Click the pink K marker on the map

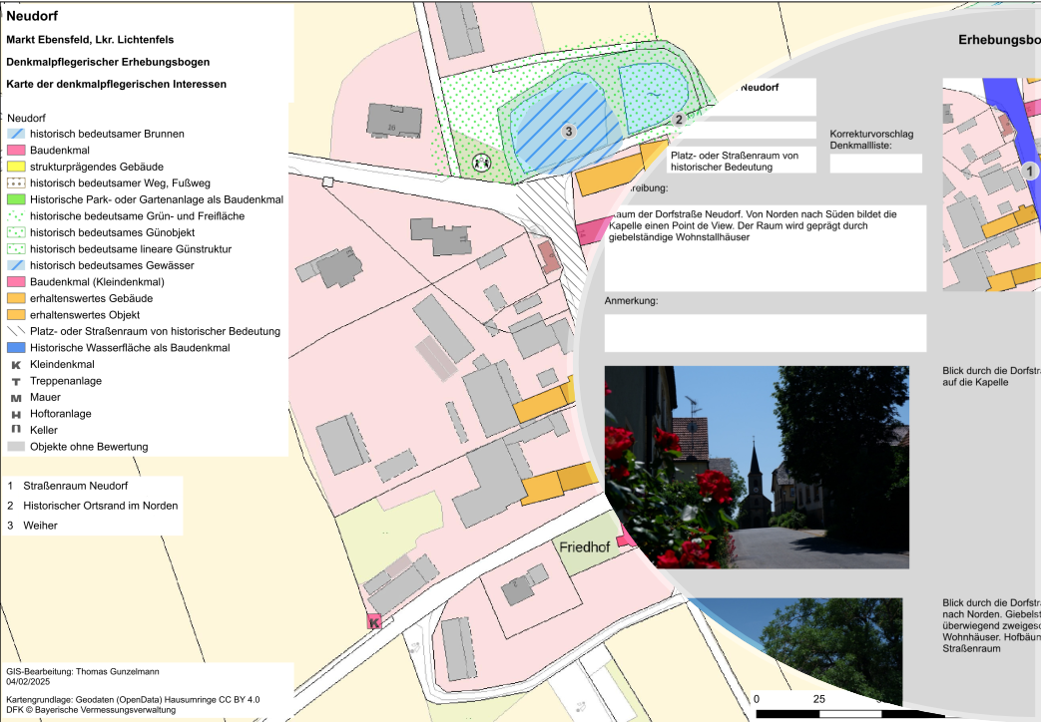(x=374, y=621)
